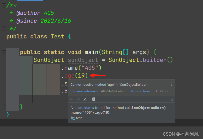Open the three-dot menu on the documentation toolbar

(172, 99)
